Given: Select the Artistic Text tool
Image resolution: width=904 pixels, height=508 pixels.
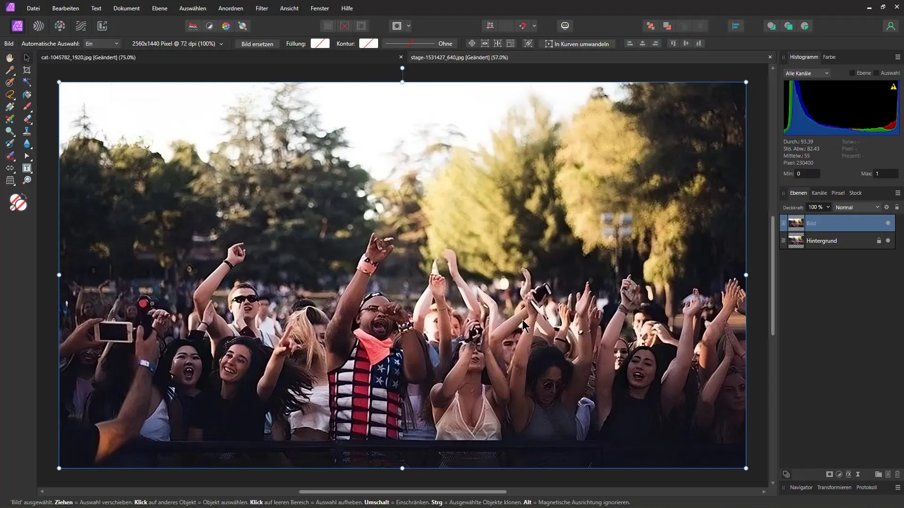Looking at the screenshot, I should click(x=27, y=168).
